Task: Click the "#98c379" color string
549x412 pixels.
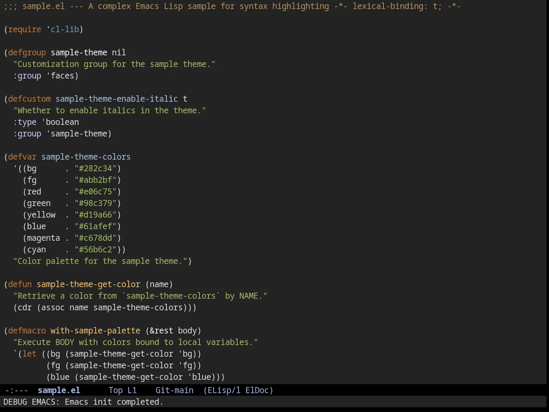Action: (95, 203)
